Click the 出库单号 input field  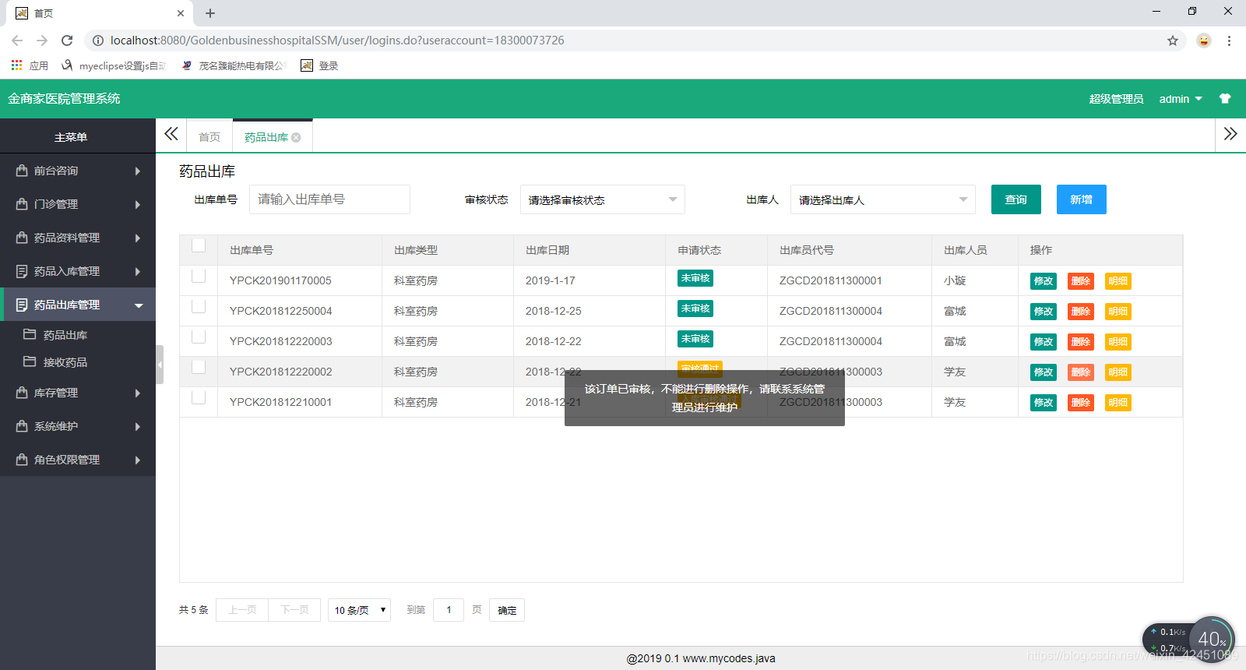click(329, 199)
